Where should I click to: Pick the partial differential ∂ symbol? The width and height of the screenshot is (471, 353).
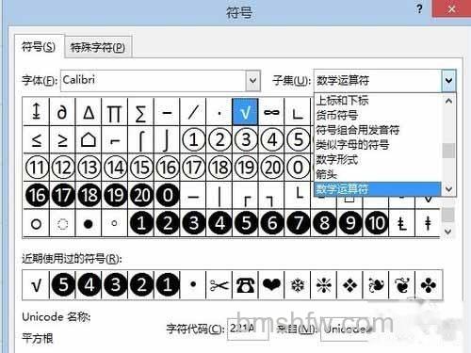62,112
